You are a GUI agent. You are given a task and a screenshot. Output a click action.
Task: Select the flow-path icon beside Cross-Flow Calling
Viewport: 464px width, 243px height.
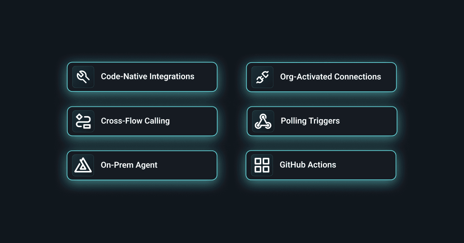click(x=83, y=121)
